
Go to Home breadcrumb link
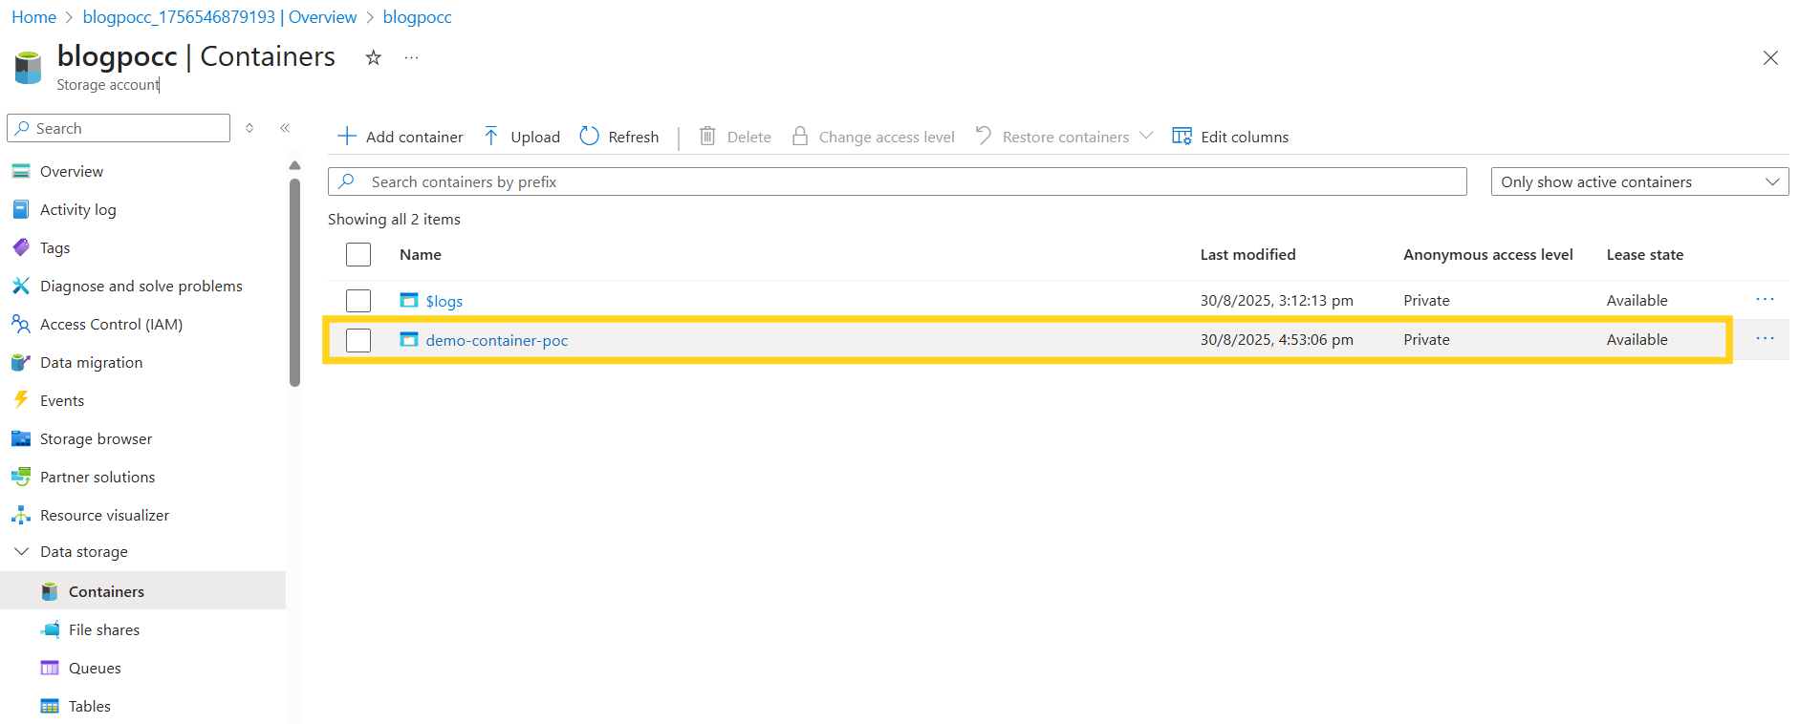pyautogui.click(x=34, y=17)
